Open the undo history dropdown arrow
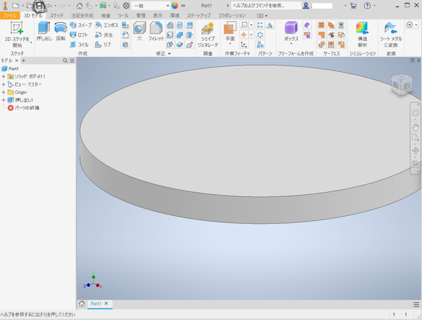Viewport: 422px width, 320px height. 56,5
